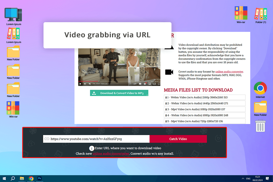Open the Windows Start menu

[x=4, y=179]
